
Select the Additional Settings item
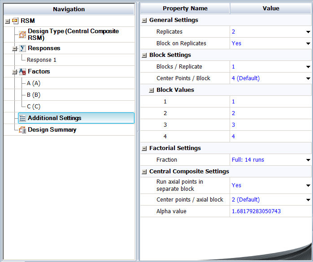click(76, 118)
